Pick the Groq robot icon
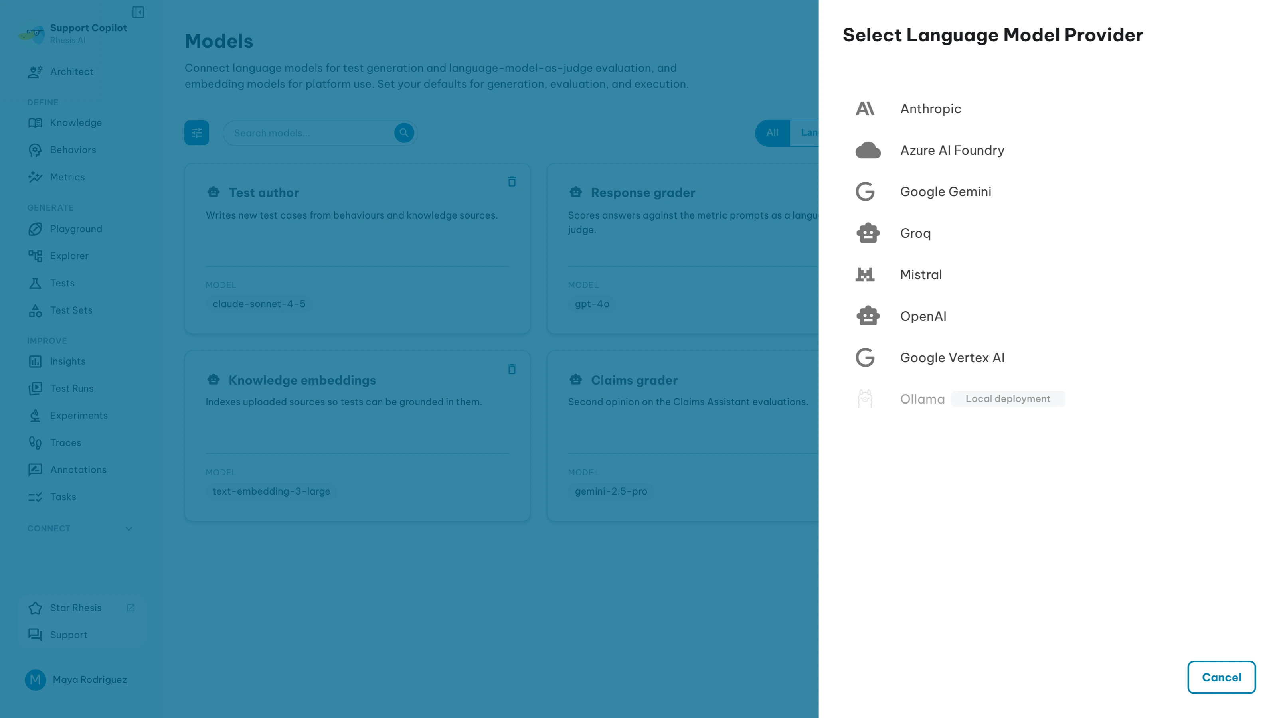This screenshot has height=718, width=1277. 868,233
